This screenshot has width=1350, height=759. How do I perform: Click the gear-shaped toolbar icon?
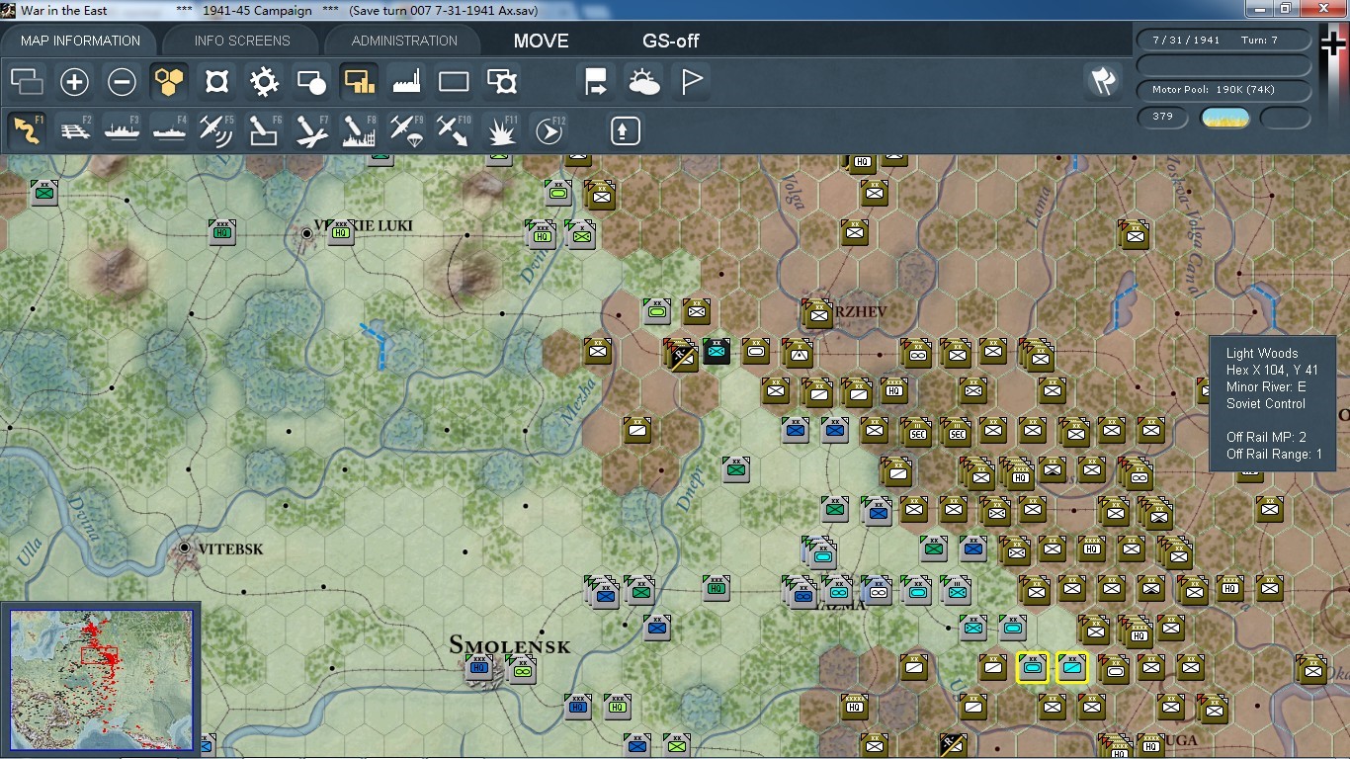(264, 82)
